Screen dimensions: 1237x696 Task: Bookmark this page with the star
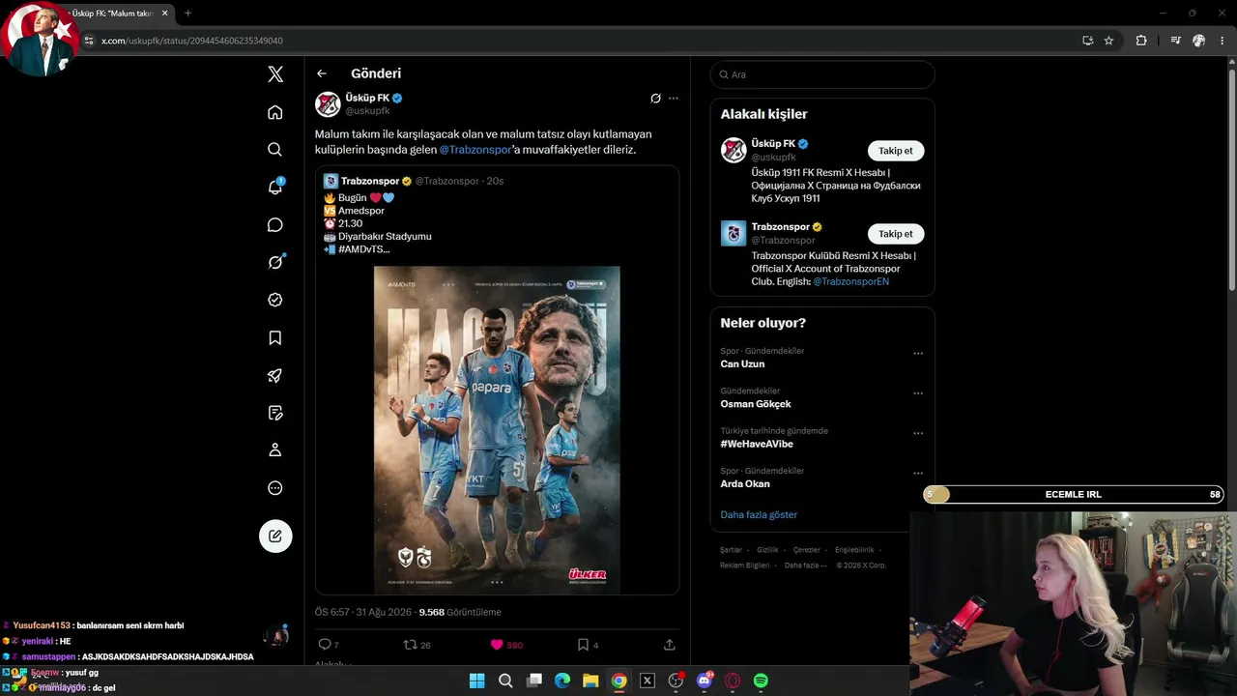coord(1108,41)
